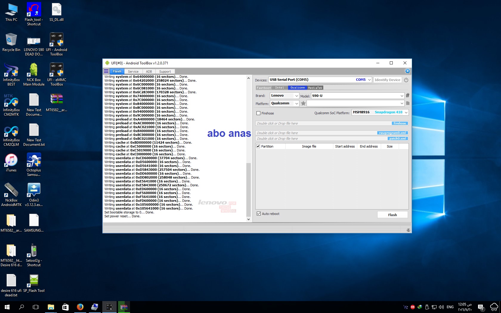Open the volume icon in system tray
This screenshot has width=501, height=313.
(x=441, y=307)
